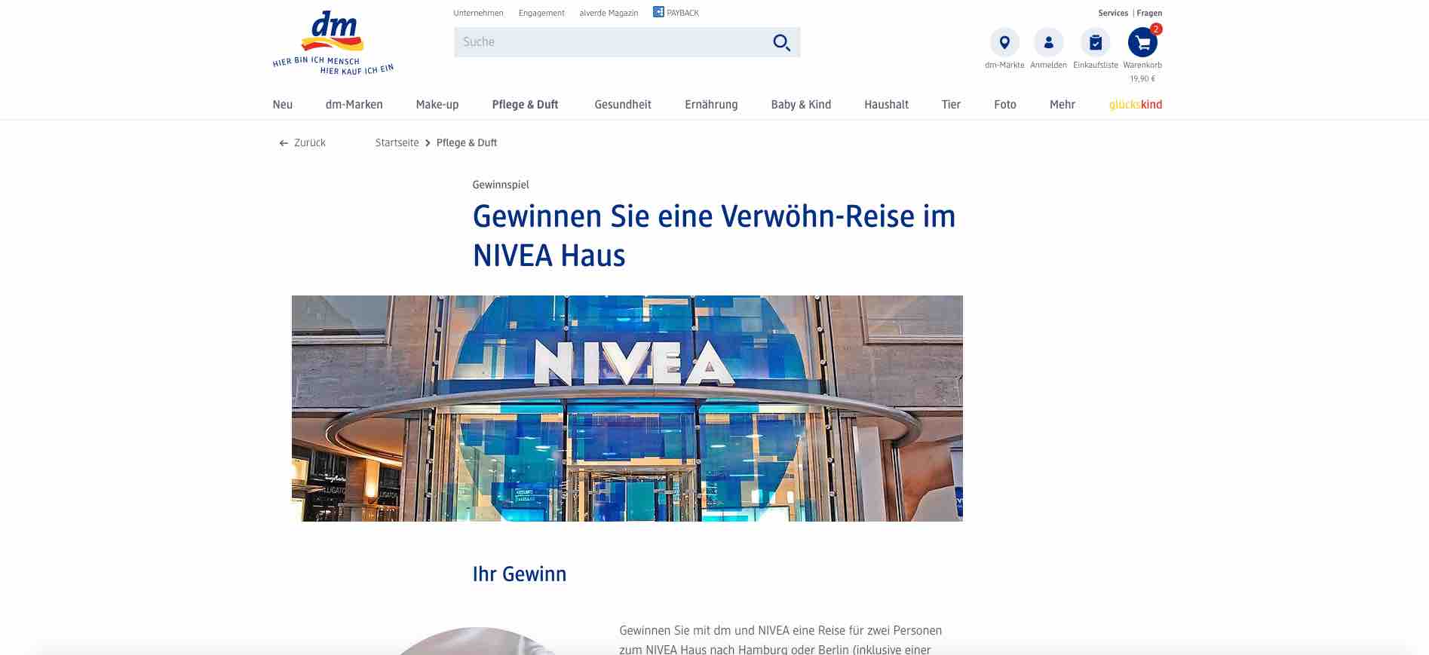Open the dm logo homepage
Image resolution: width=1429 pixels, height=655 pixels.
[333, 42]
